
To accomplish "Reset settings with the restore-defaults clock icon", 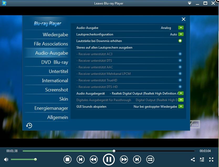I will click(x=29, y=126).
